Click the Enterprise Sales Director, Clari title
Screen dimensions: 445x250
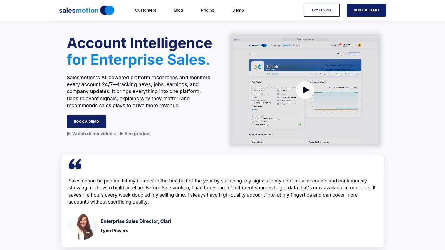[x=136, y=221]
